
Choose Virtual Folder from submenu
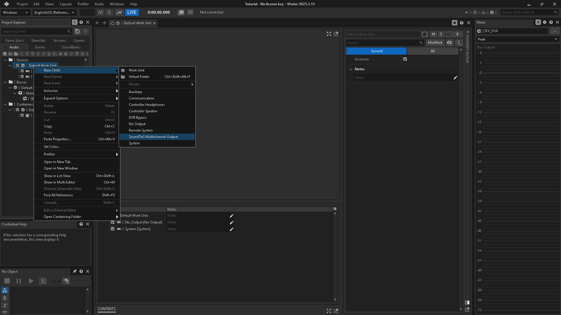point(157,77)
